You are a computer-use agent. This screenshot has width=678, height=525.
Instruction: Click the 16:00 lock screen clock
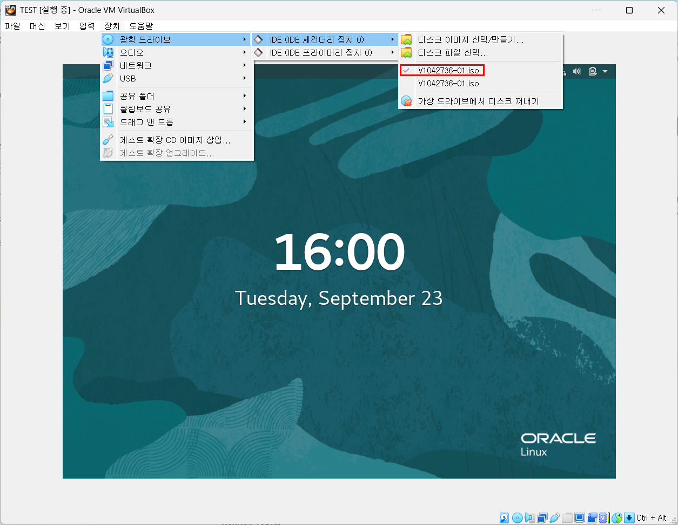(x=339, y=252)
